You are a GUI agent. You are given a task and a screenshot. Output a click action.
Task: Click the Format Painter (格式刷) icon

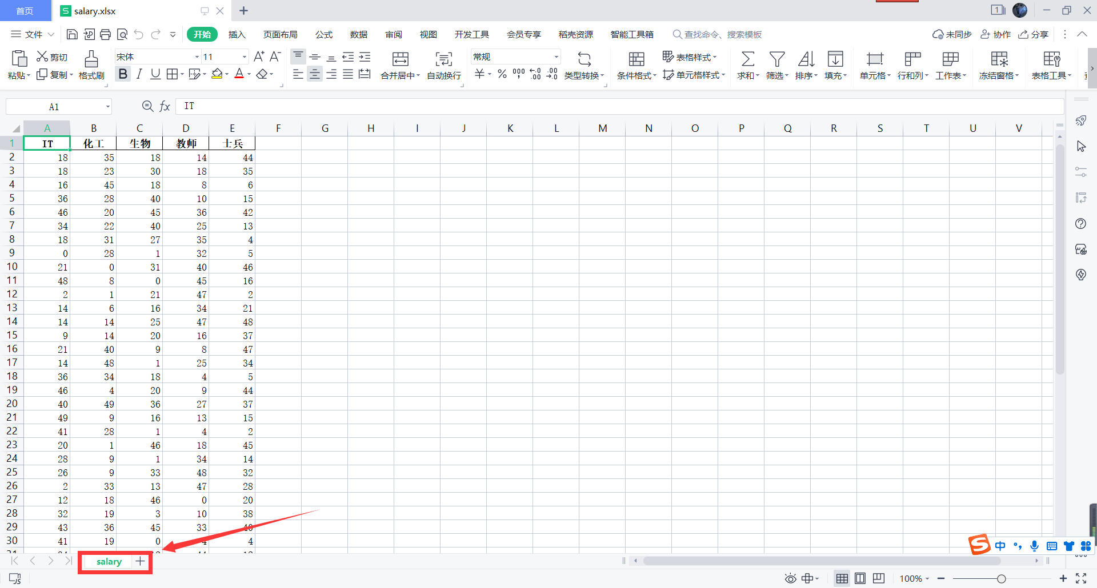pos(91,58)
